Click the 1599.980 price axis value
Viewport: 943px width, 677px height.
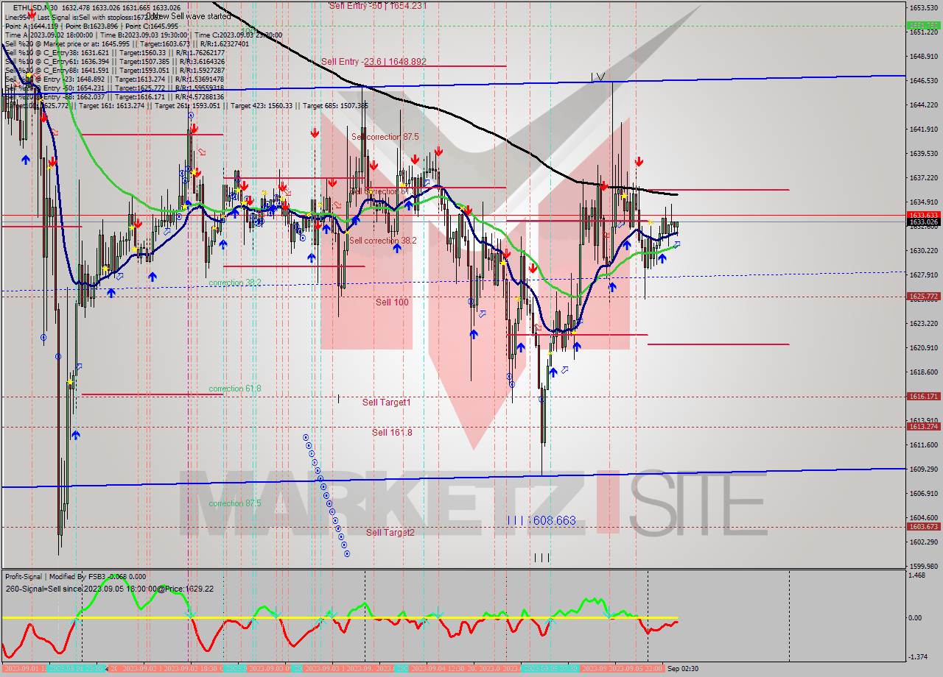point(924,566)
